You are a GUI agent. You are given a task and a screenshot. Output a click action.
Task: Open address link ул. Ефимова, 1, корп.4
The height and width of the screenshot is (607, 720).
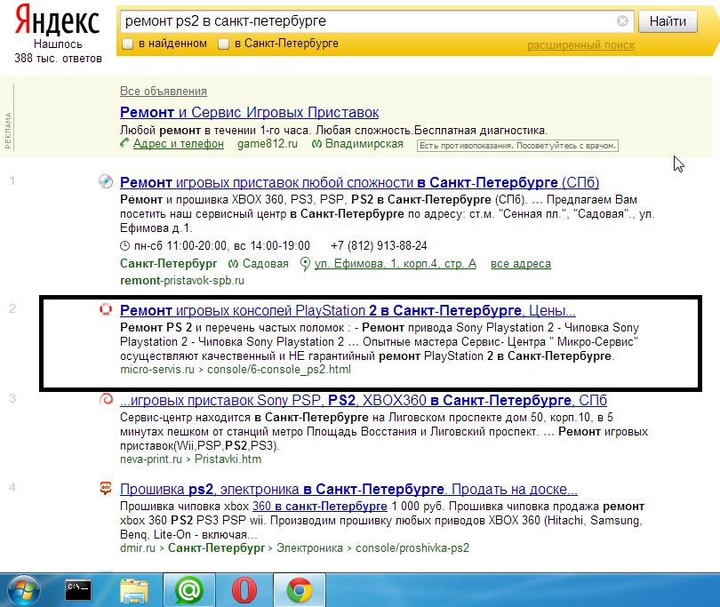pyautogui.click(x=396, y=264)
